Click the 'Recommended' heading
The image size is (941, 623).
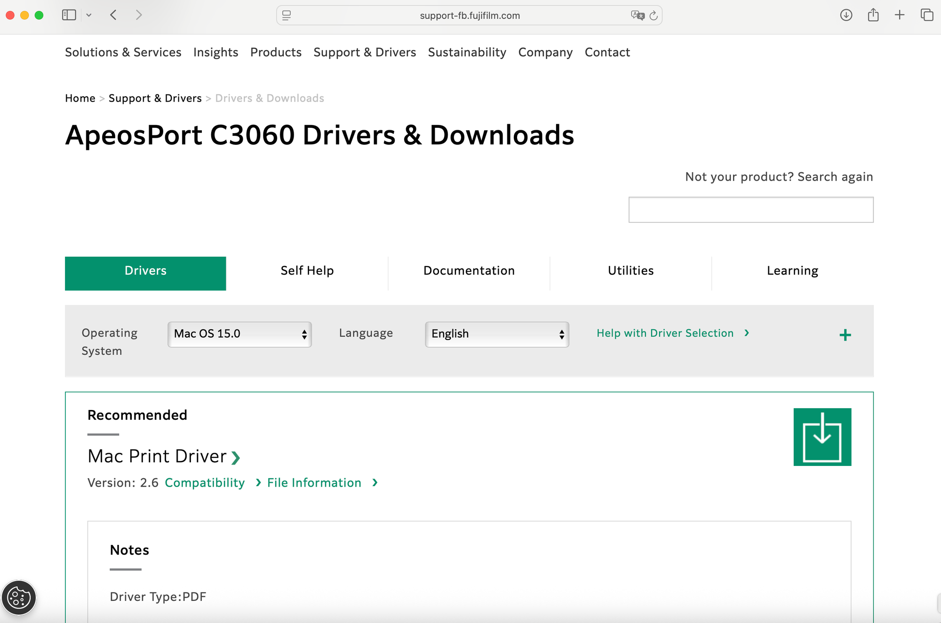(x=137, y=415)
